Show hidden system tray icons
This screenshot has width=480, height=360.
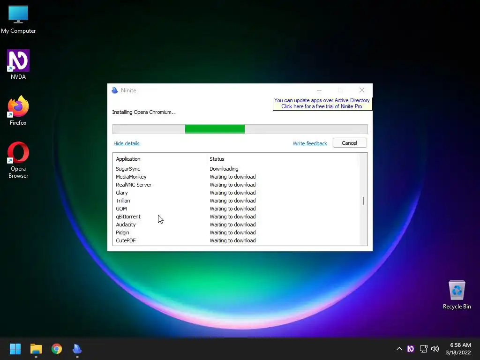click(x=399, y=349)
